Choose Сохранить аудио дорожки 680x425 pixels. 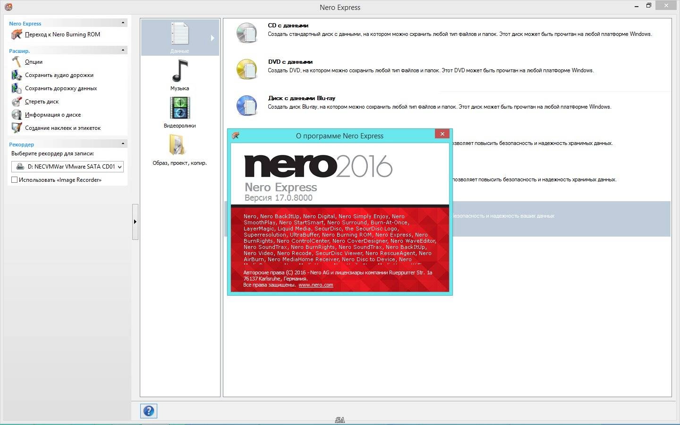[x=59, y=75]
